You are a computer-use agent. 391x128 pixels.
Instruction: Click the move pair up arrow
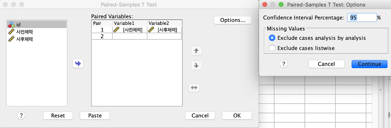[196, 51]
